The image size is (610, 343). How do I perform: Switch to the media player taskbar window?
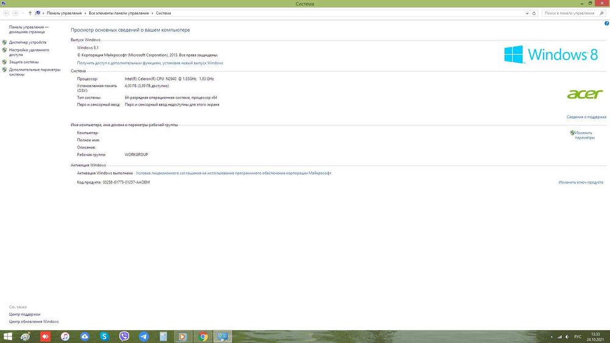[183, 336]
